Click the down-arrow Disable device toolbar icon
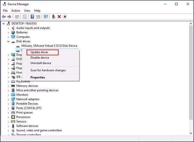The width and height of the screenshot is (194, 142). [65, 16]
